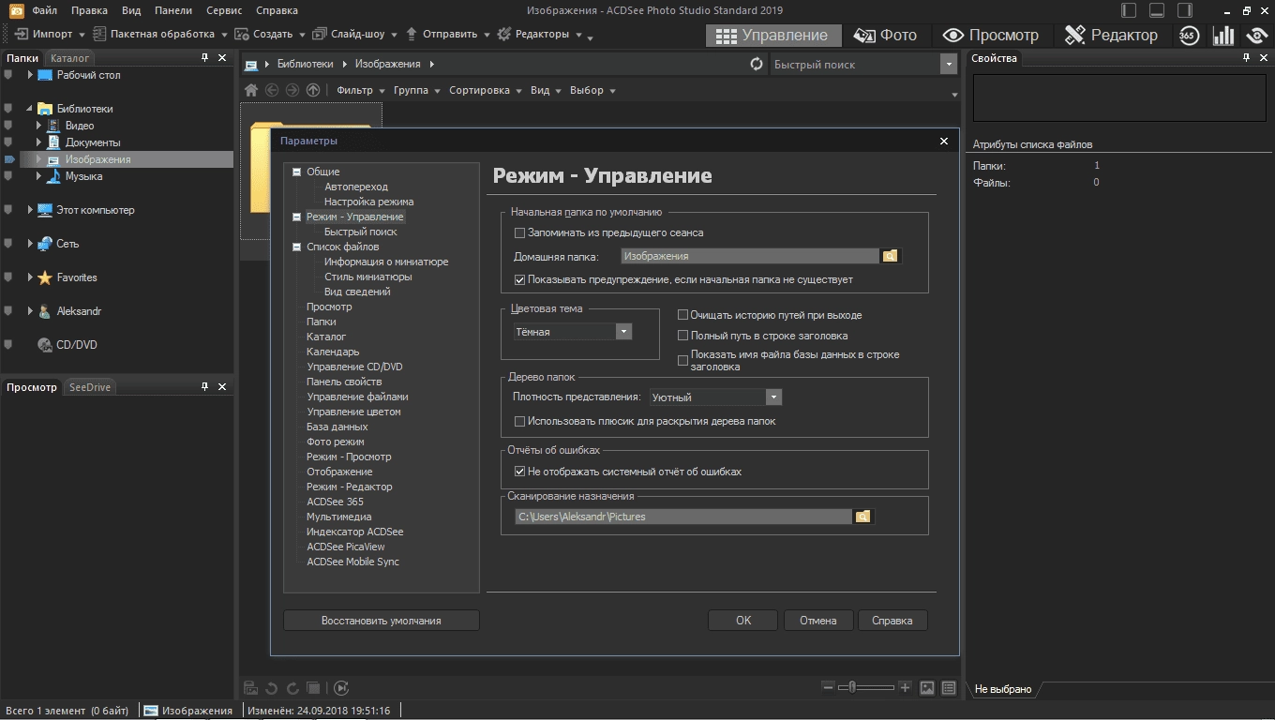The image size is (1275, 720).
Task: Click the zoom out minus icon
Action: coord(828,687)
